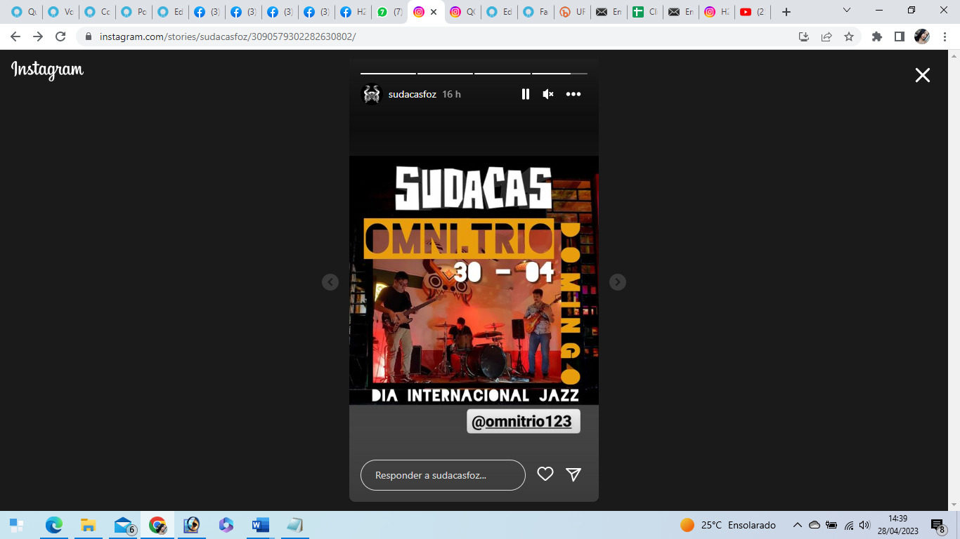Unmute the story audio
The width and height of the screenshot is (960, 539).
click(x=548, y=94)
